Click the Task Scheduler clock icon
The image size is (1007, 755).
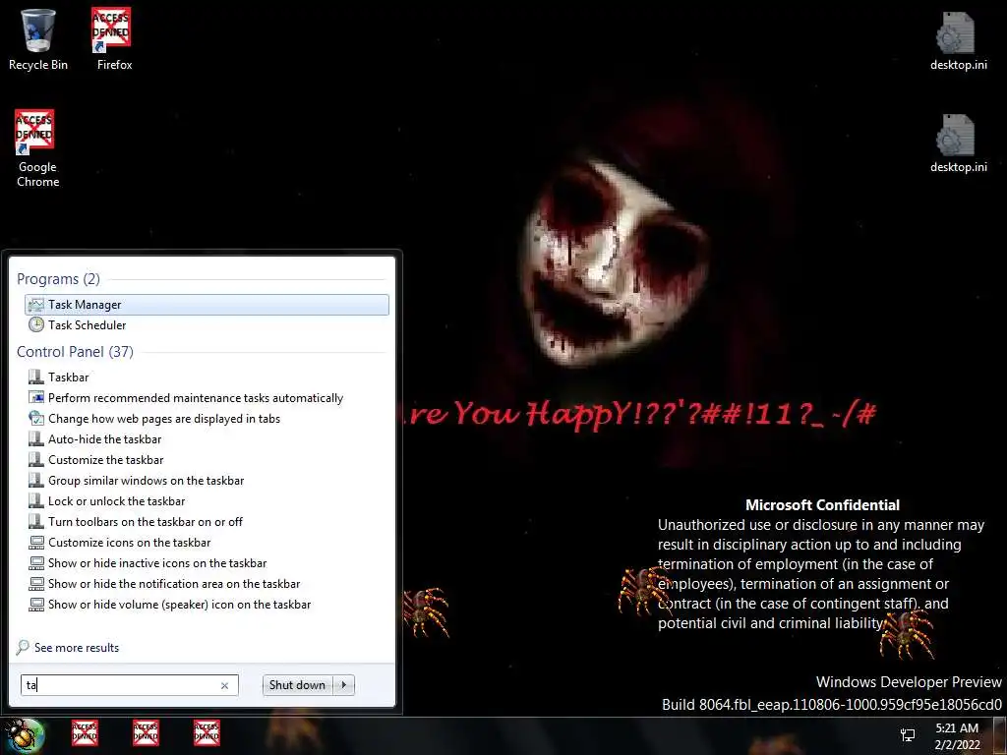click(x=36, y=324)
